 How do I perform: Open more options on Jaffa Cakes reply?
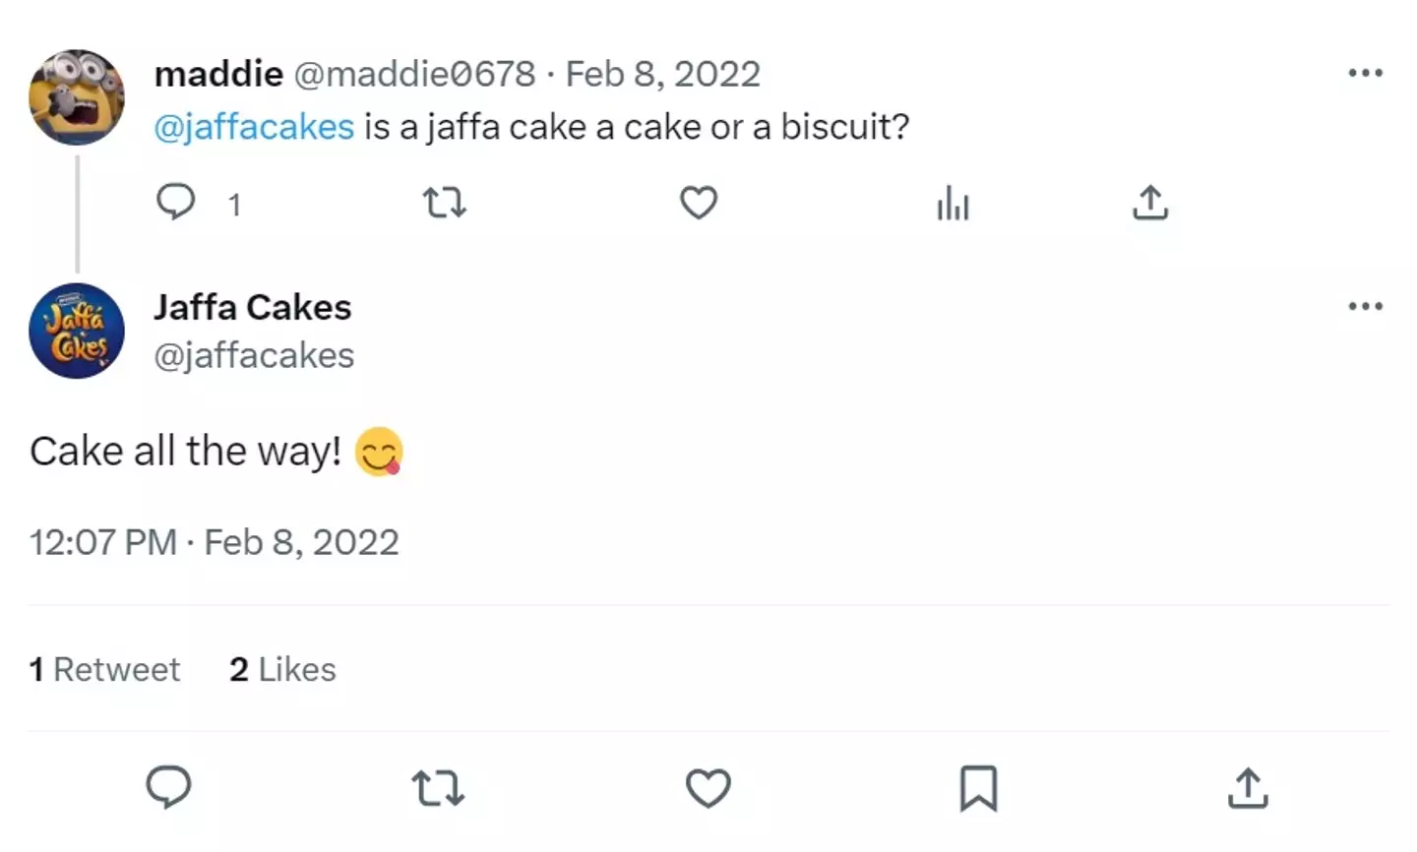coord(1365,306)
